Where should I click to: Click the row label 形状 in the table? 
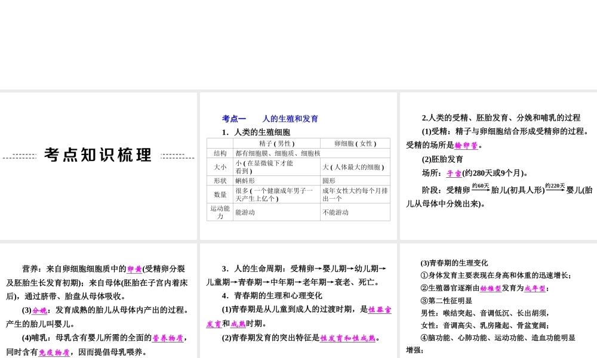pyautogui.click(x=220, y=181)
